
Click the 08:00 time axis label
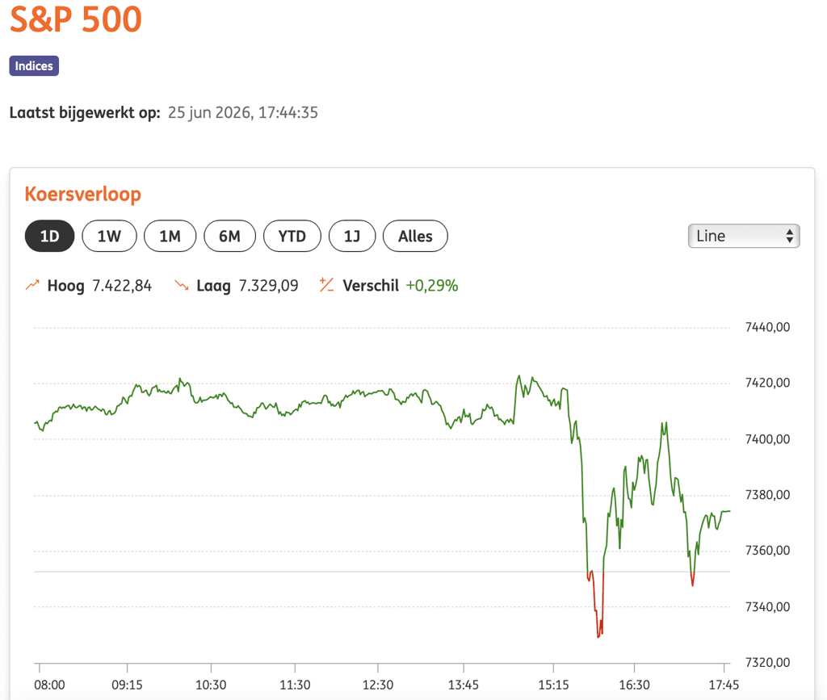[49, 685]
